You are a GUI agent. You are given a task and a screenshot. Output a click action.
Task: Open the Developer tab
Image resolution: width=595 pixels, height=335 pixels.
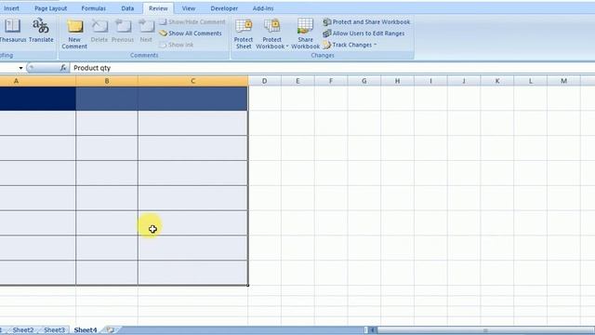click(x=224, y=8)
